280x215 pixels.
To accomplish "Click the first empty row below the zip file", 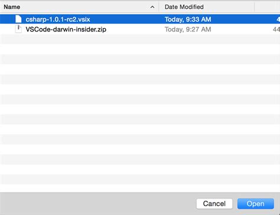I will click(140, 39).
